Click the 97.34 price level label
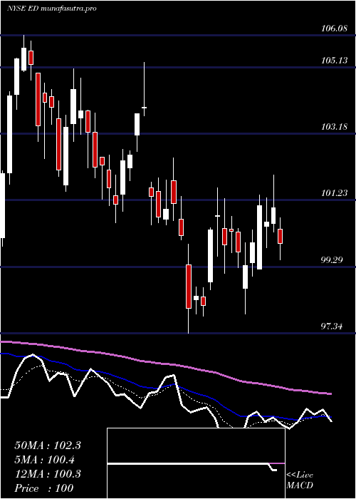The height and width of the screenshot is (499, 356). tap(332, 326)
